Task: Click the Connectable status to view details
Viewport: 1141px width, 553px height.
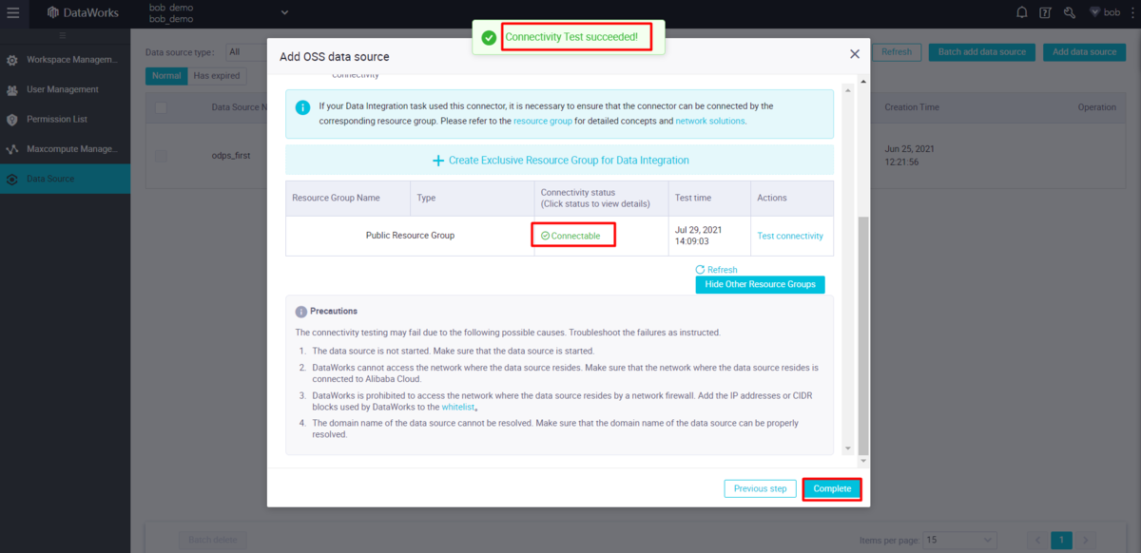Action: (576, 236)
